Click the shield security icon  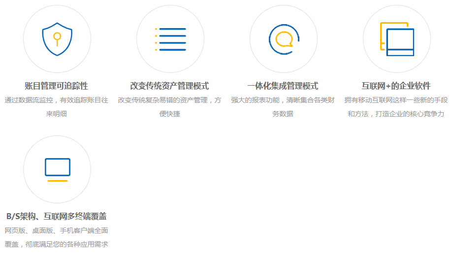point(57,39)
